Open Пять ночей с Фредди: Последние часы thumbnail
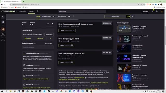Image resolution: width=166 pixels, height=93 pixels. (x=124, y=58)
